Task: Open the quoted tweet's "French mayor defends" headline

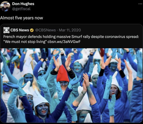Action: [x=71, y=39]
